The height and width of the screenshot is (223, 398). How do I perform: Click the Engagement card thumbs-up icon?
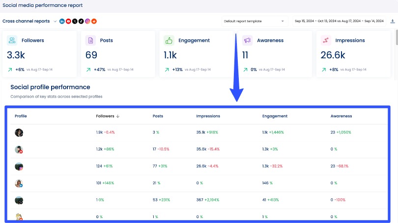click(x=169, y=40)
